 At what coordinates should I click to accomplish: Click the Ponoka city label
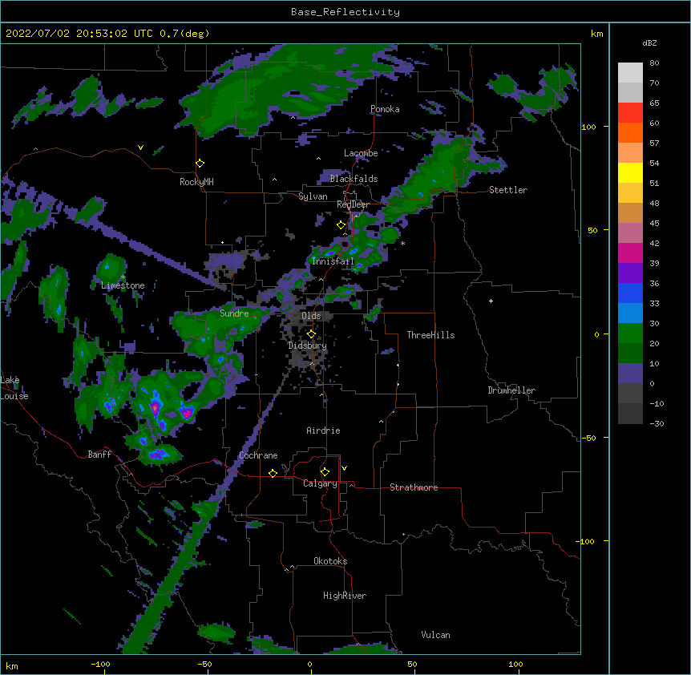(385, 109)
